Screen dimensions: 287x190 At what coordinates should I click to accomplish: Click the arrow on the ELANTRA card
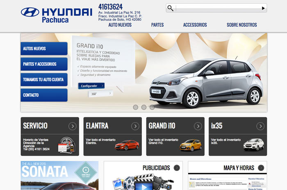click(x=135, y=126)
